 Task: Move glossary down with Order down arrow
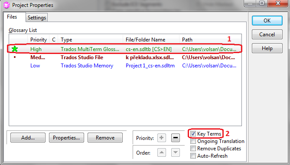point(175,152)
